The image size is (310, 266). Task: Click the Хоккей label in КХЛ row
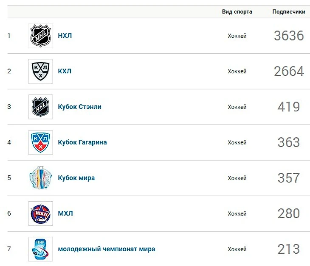click(237, 72)
